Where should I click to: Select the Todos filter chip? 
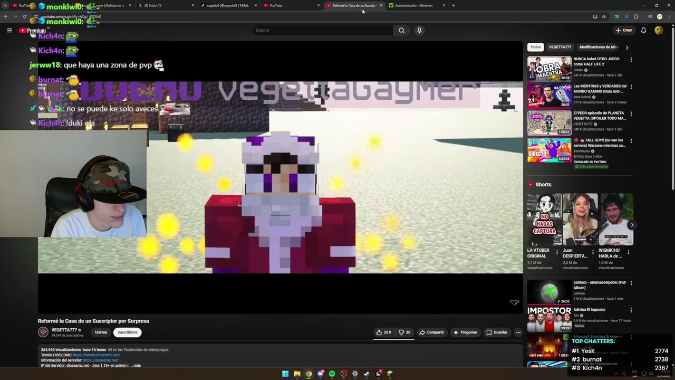click(x=535, y=47)
